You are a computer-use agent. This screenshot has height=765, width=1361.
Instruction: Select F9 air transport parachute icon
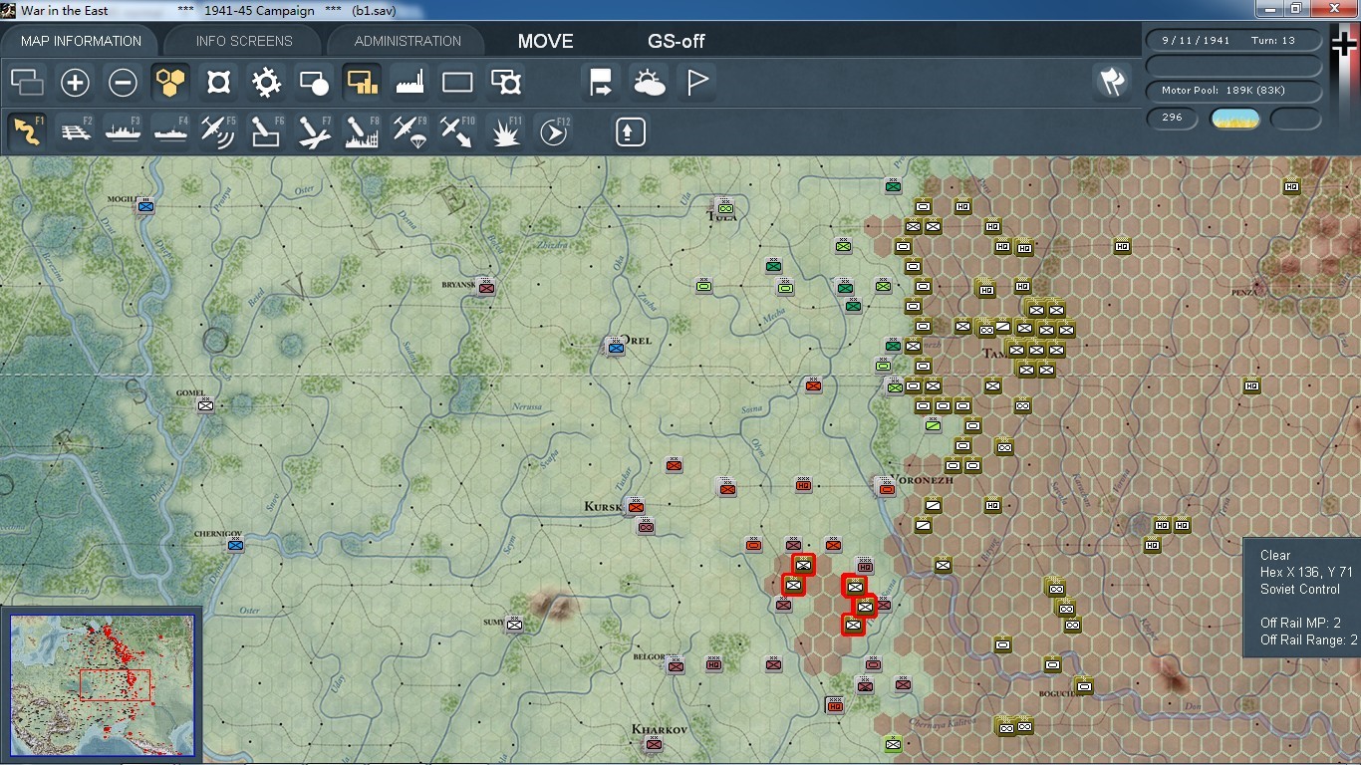(409, 131)
